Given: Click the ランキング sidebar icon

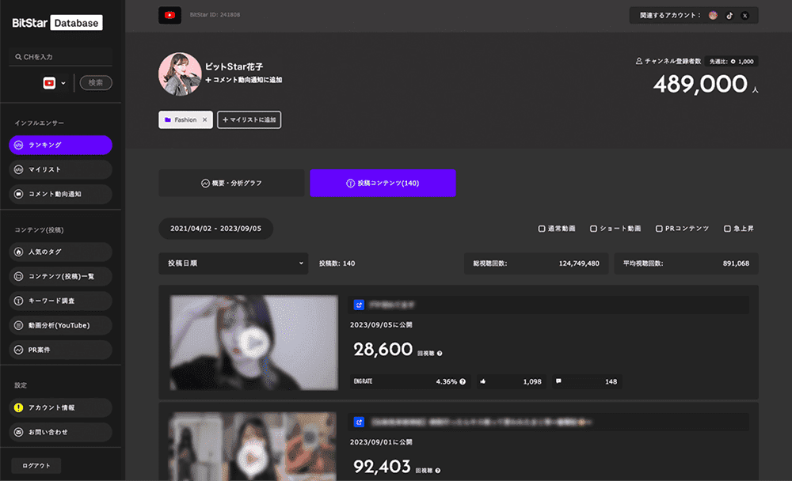Looking at the screenshot, I should pyautogui.click(x=19, y=145).
